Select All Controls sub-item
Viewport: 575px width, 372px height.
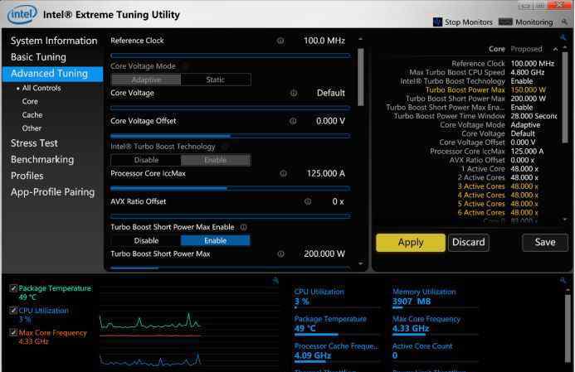pos(41,89)
